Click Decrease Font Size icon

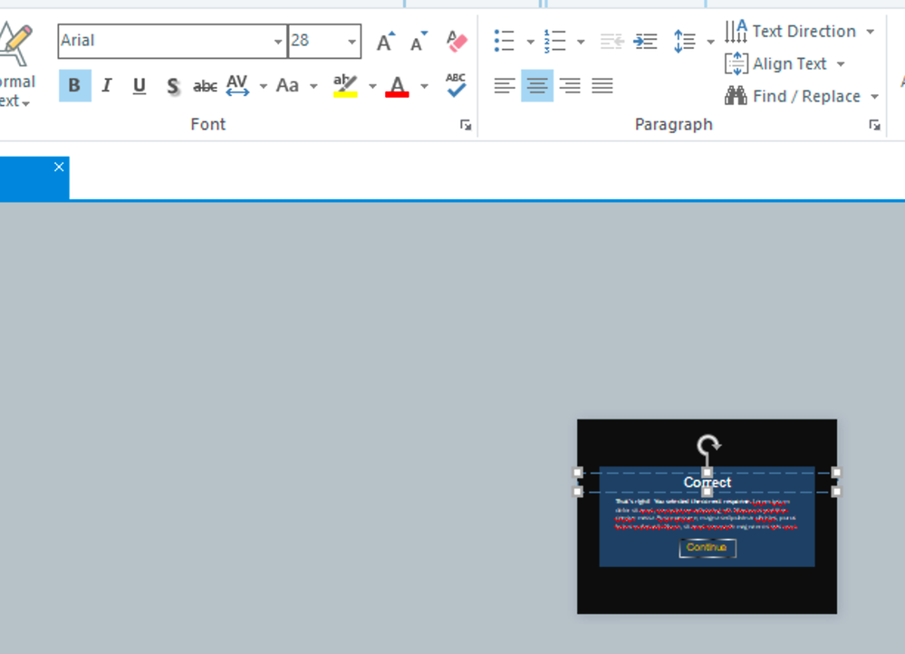tap(419, 42)
